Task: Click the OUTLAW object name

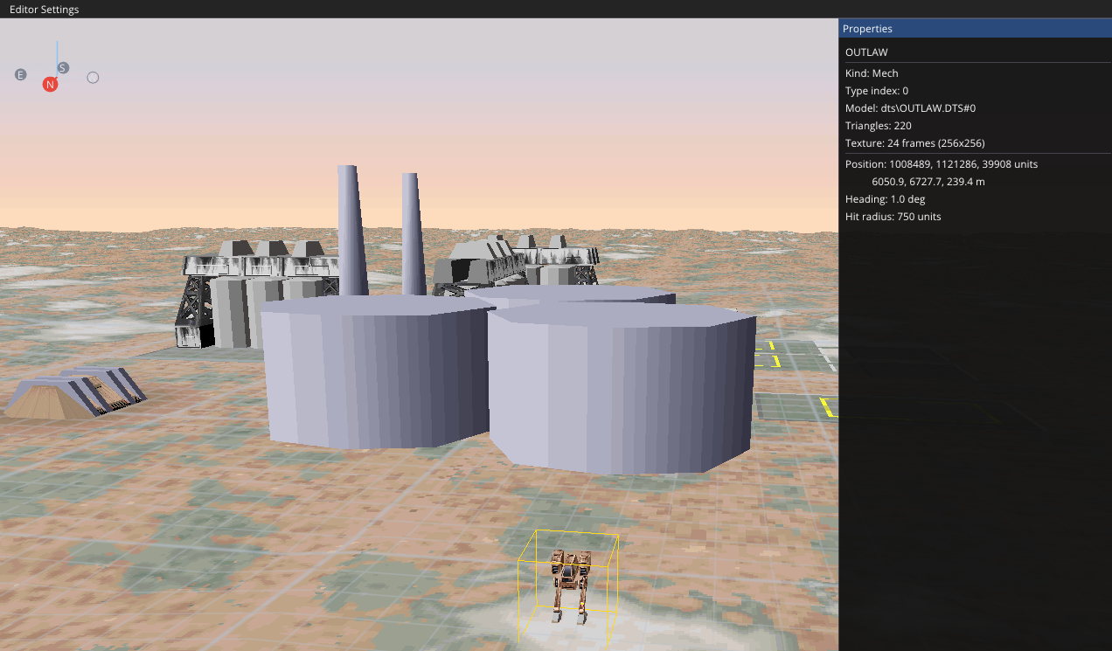Action: [x=866, y=52]
